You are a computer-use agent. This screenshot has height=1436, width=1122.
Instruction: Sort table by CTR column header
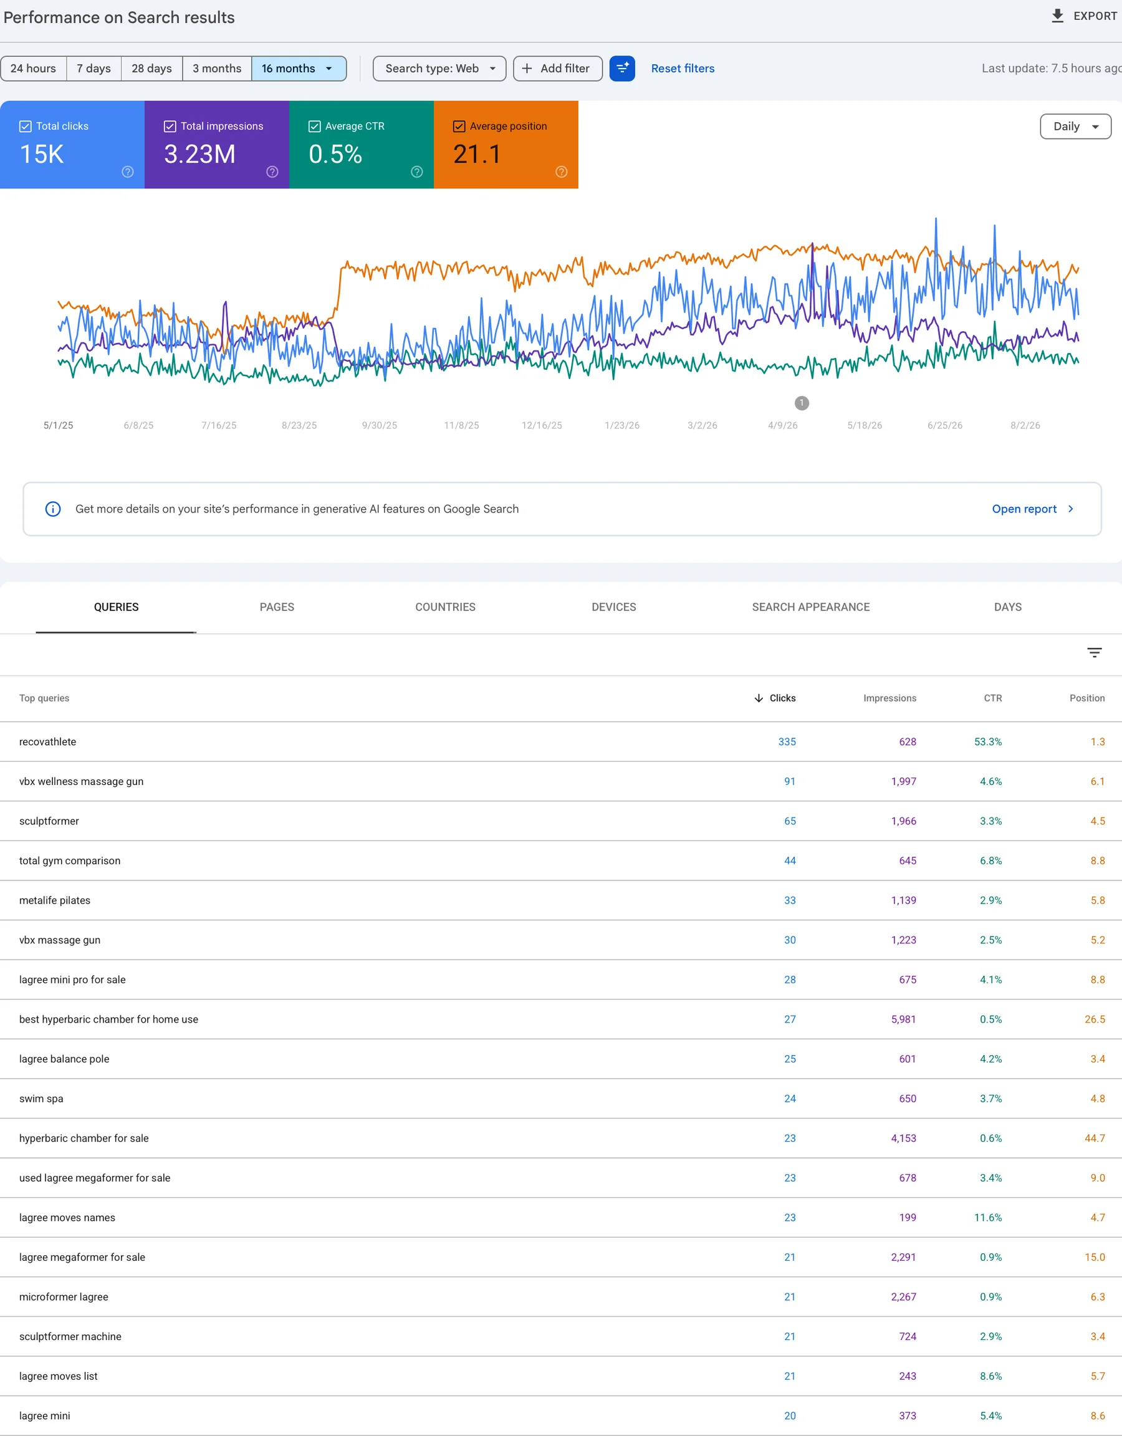[992, 698]
